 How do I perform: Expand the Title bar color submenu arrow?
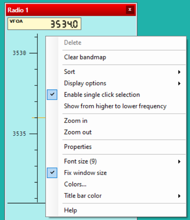click(x=179, y=196)
